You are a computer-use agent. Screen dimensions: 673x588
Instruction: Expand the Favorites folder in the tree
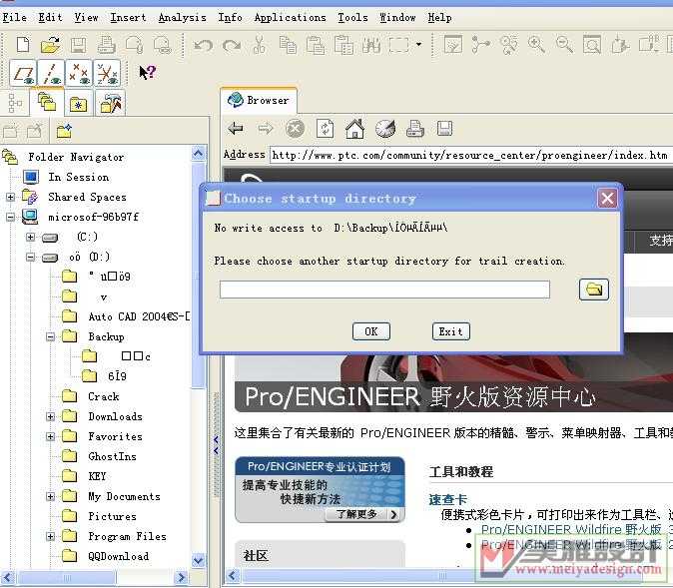pos(50,436)
